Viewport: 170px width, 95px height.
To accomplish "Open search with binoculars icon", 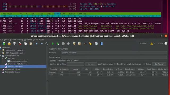I will [85, 44].
